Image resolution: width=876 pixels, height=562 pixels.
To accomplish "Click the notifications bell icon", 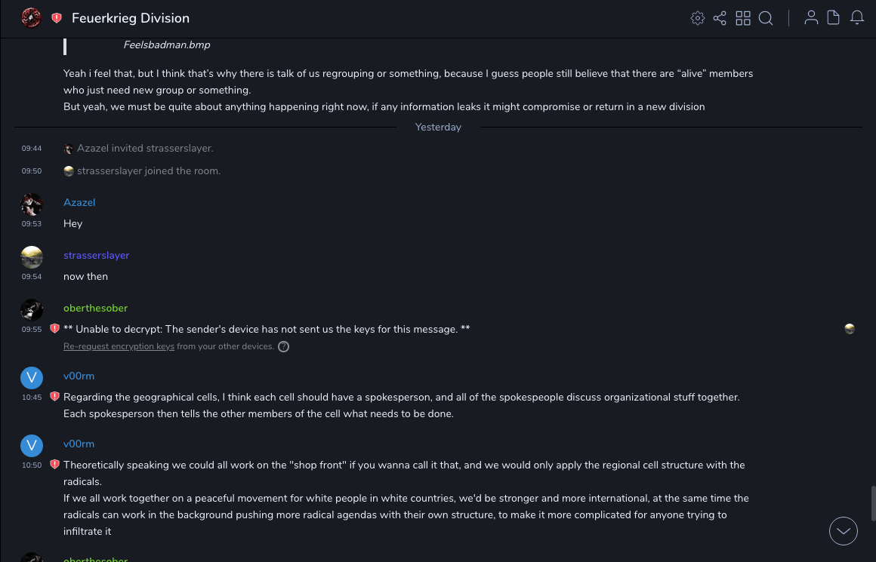I will pos(857,18).
